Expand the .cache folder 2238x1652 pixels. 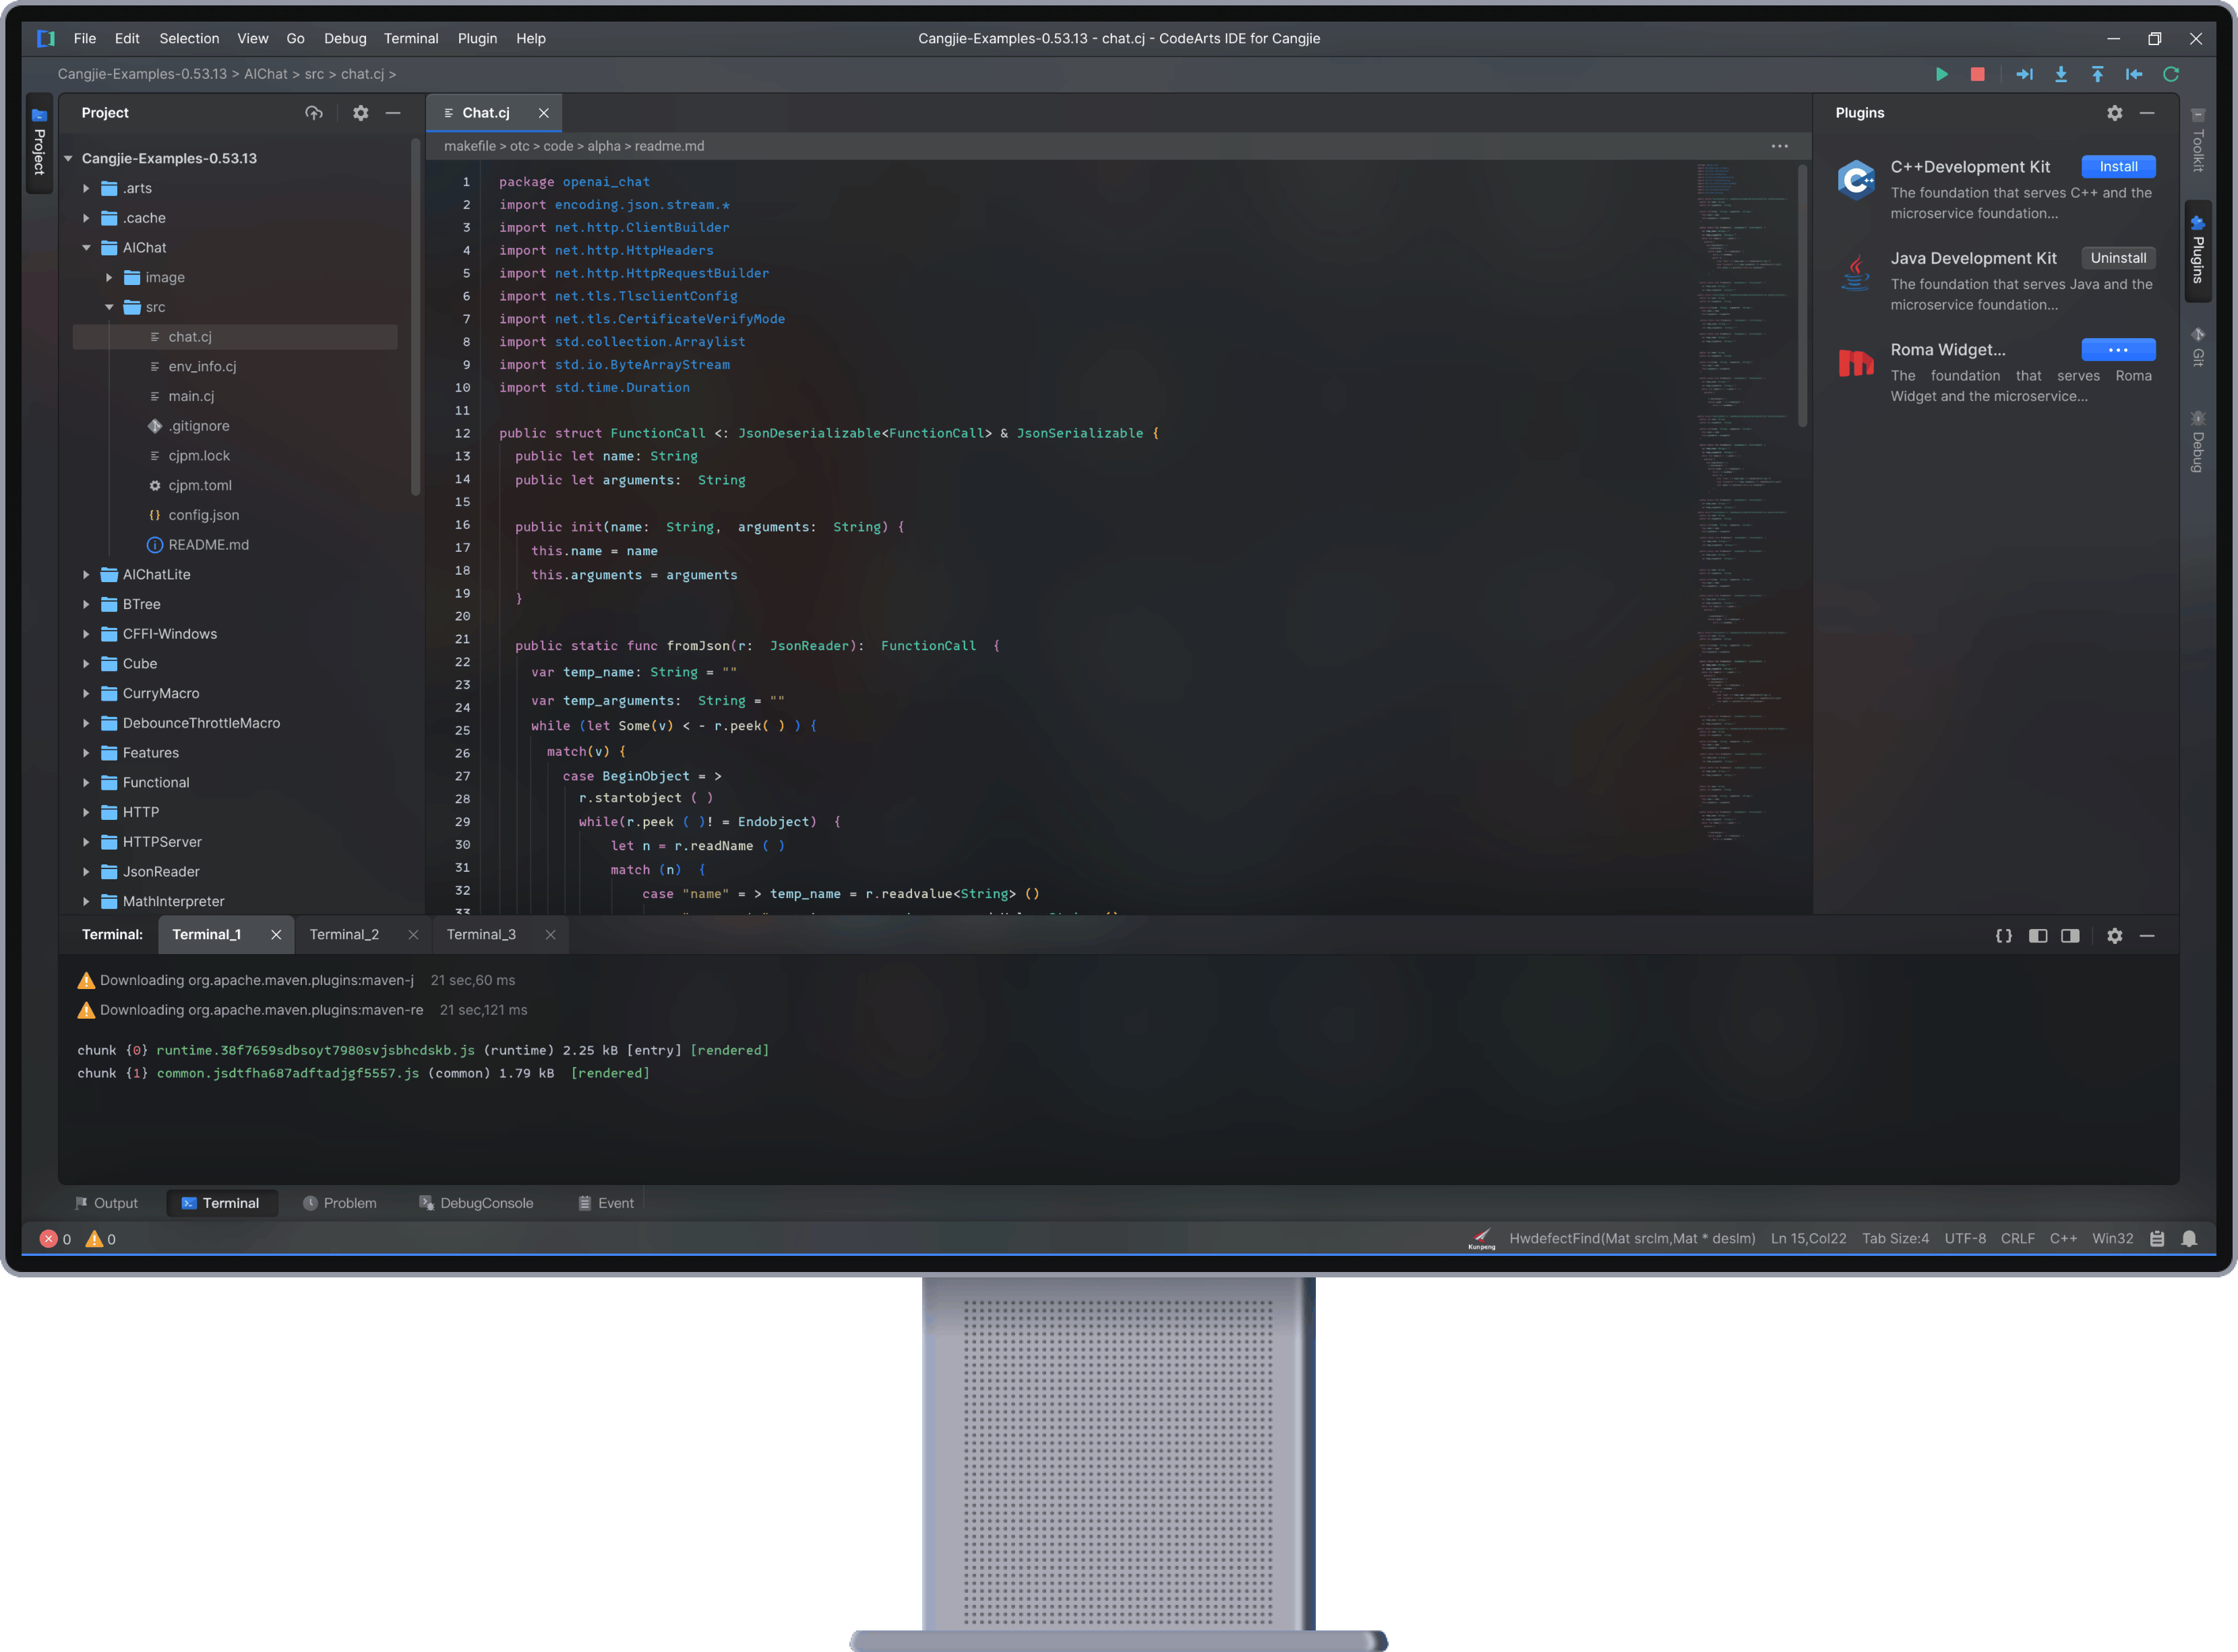pyautogui.click(x=86, y=218)
